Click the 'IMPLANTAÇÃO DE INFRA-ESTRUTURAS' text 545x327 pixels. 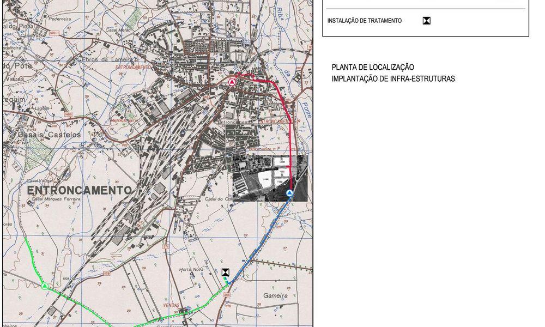pyautogui.click(x=393, y=79)
